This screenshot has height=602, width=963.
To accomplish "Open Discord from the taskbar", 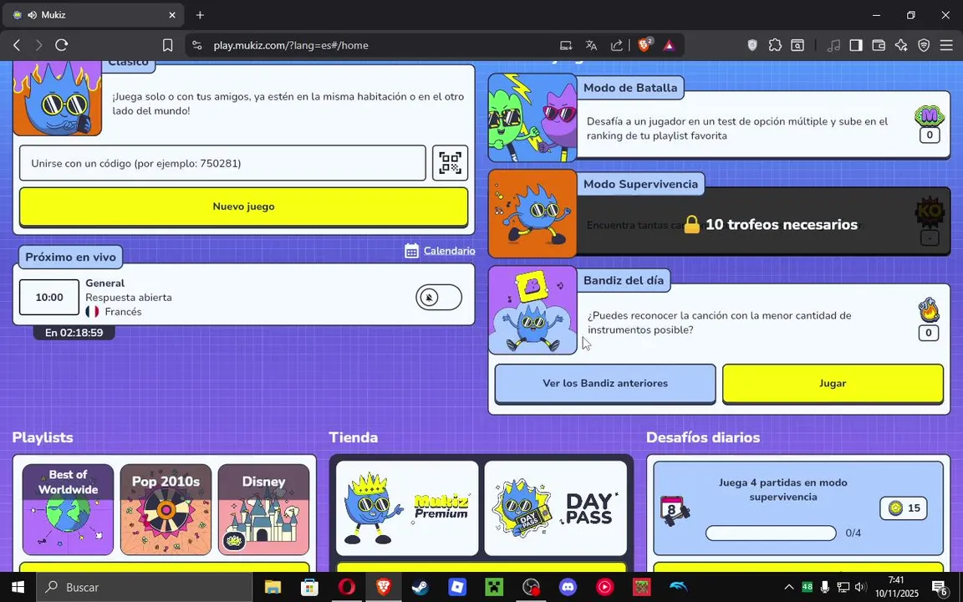I will tap(568, 587).
